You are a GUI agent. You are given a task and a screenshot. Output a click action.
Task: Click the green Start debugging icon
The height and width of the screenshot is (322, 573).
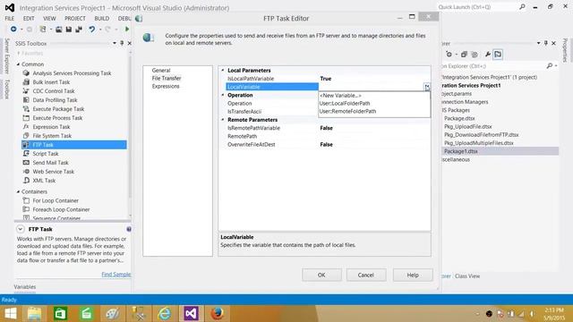point(127,29)
